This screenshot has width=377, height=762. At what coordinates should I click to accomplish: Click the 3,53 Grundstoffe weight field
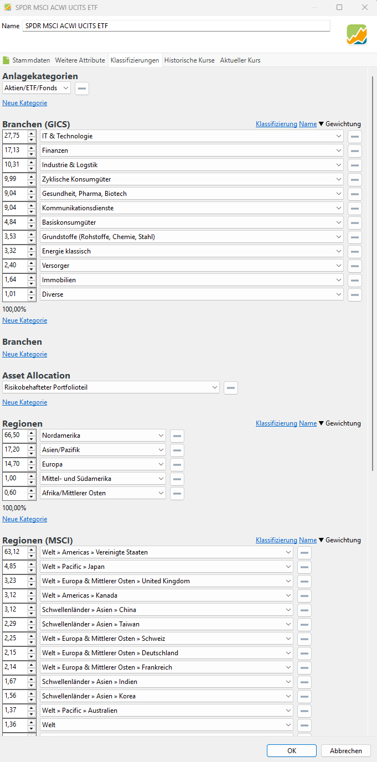click(15, 237)
